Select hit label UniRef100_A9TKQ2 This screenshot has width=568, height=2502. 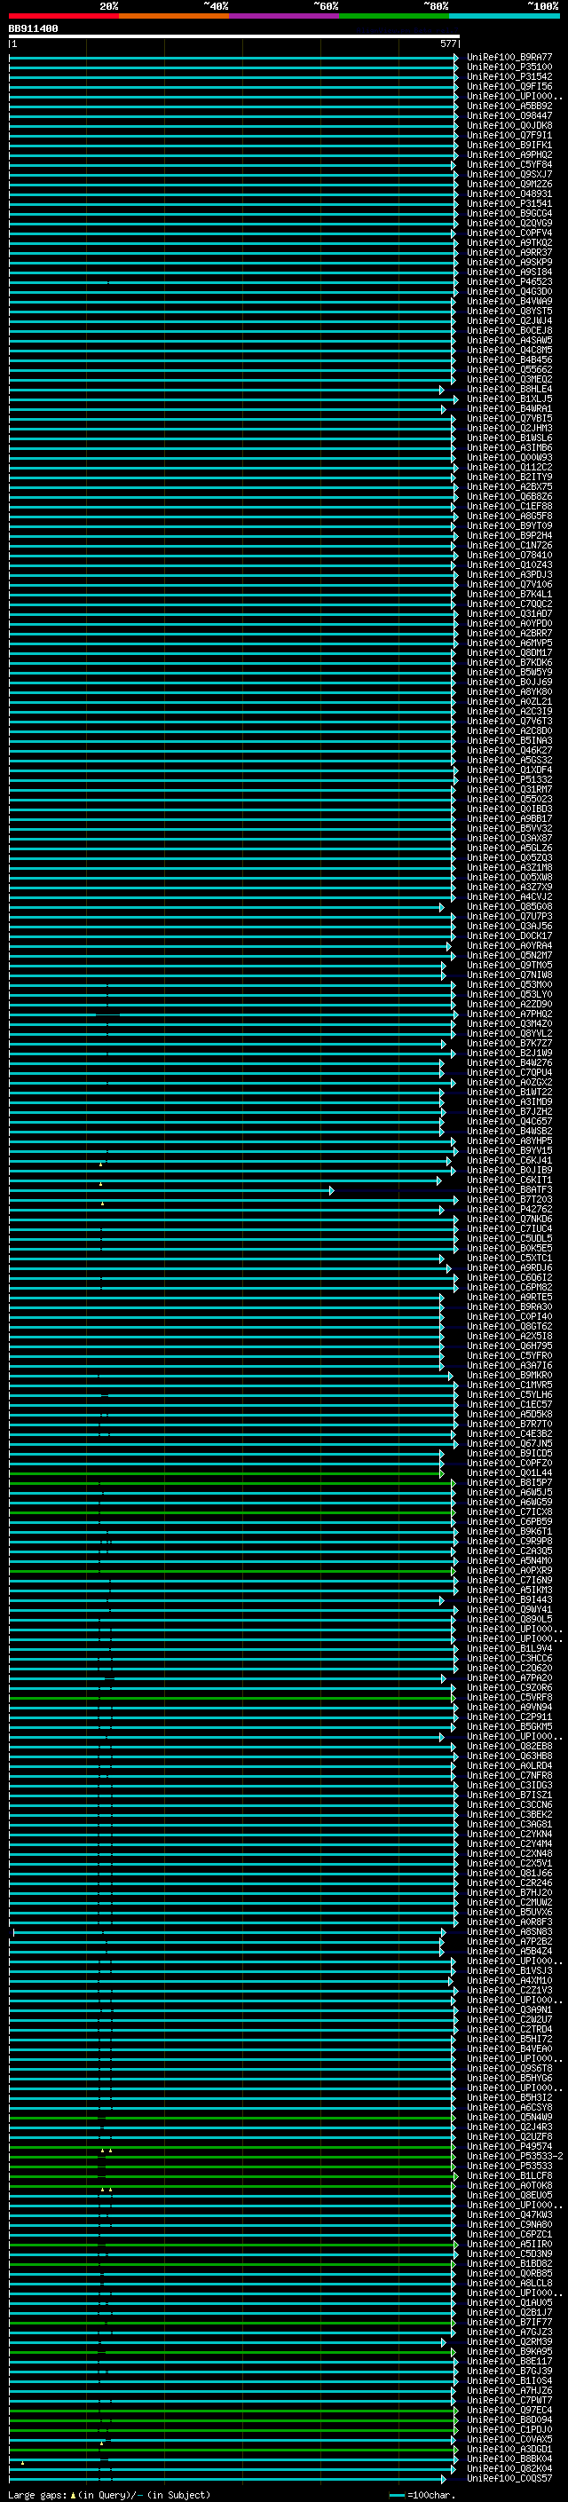click(509, 243)
